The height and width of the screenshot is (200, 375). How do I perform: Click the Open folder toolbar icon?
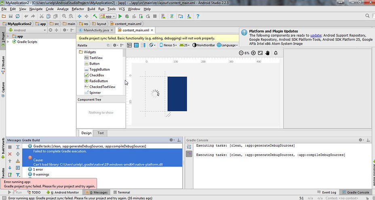(4, 16)
